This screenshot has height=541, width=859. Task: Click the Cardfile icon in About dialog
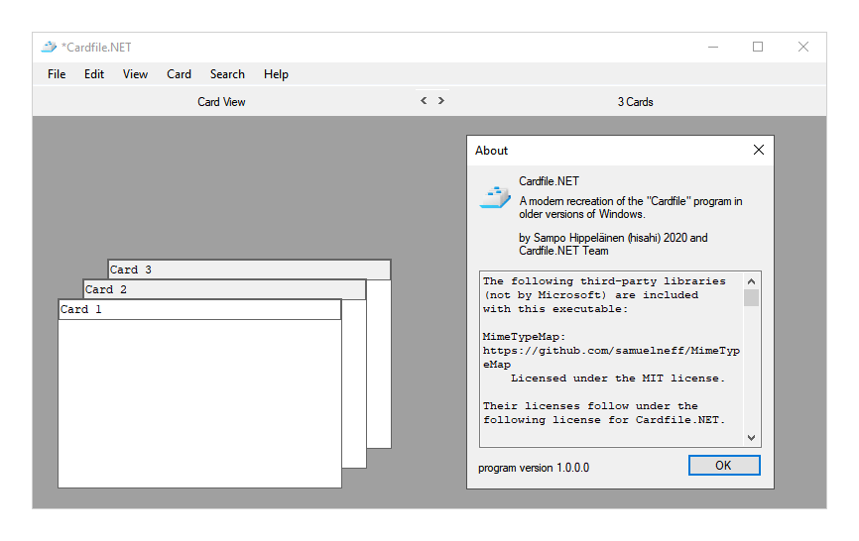click(x=495, y=197)
